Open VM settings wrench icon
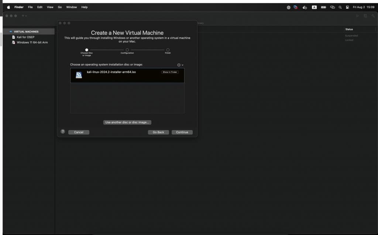378x235 pixels. [373, 16]
